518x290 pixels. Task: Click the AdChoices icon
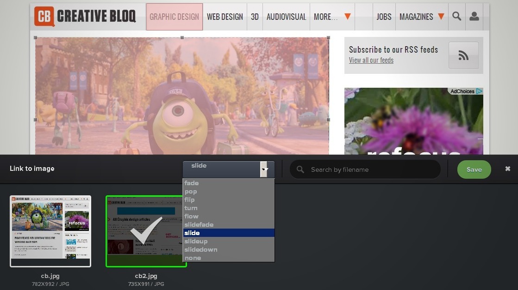click(x=480, y=91)
